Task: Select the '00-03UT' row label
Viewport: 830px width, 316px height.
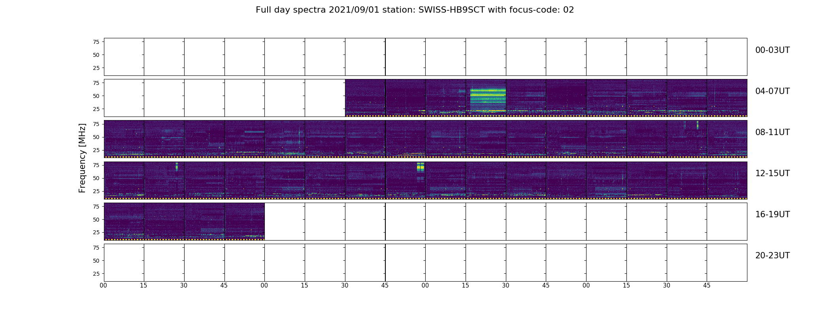Action: (772, 50)
